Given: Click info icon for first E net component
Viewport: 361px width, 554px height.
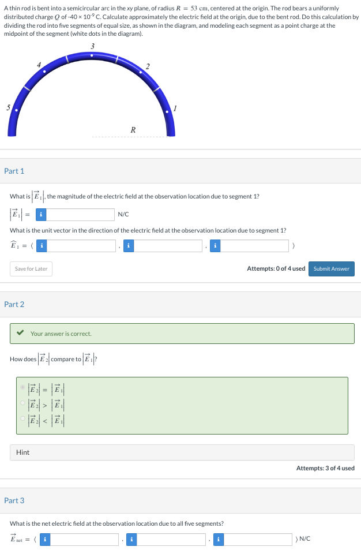Looking at the screenshot, I should pos(44,539).
